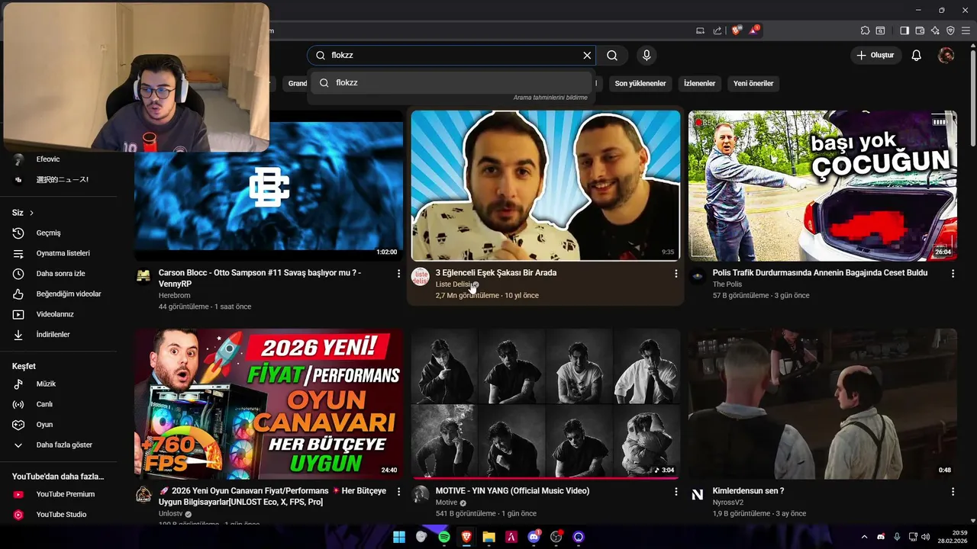This screenshot has height=549, width=977.
Task: Open options menu for 3 Eğlenceli Eşek Şakası
Action: coord(676,273)
